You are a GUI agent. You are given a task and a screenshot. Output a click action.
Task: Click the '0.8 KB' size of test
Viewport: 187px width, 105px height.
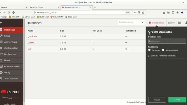[63, 49]
